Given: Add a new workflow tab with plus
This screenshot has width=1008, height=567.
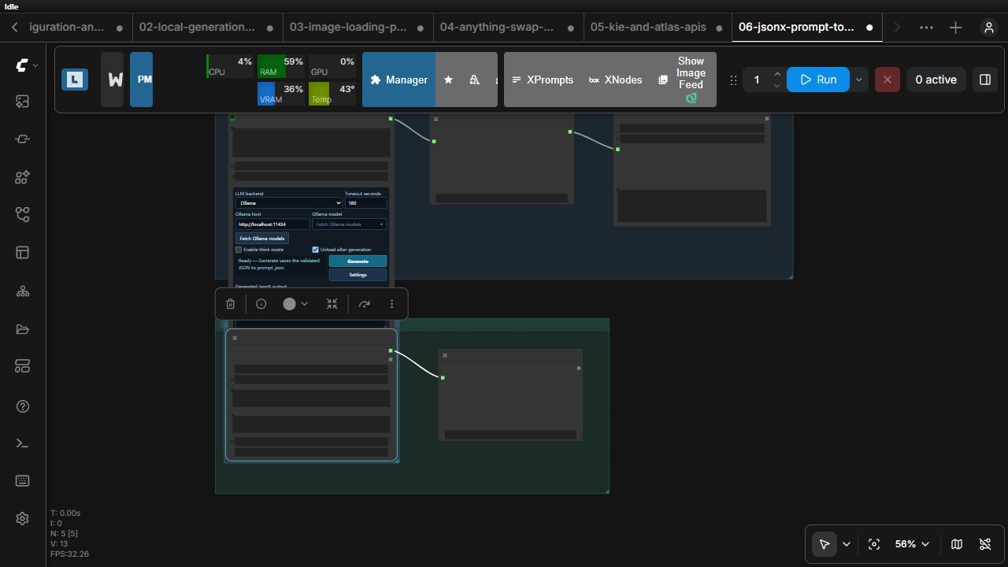Looking at the screenshot, I should pyautogui.click(x=955, y=27).
